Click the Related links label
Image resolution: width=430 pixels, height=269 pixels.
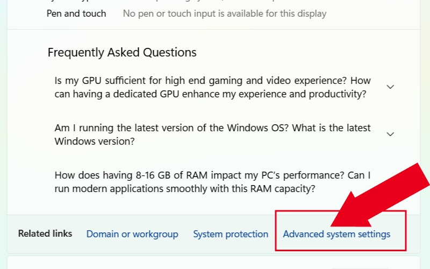click(45, 233)
